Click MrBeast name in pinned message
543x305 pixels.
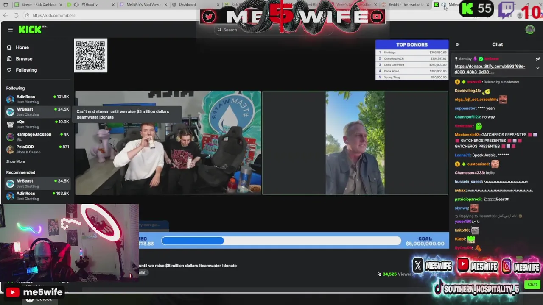click(x=492, y=59)
